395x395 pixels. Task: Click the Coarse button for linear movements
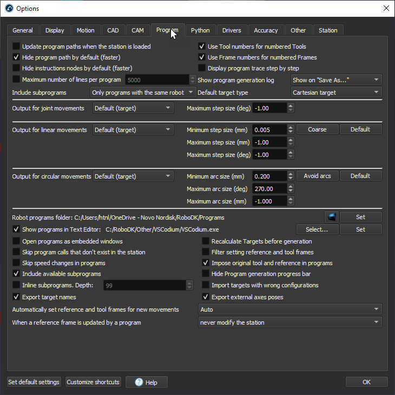[x=317, y=129]
